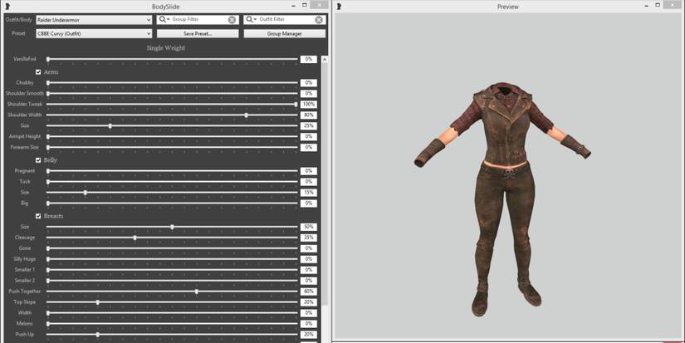685x343 pixels.
Task: Click the Top Slope 20% value field
Action: pyautogui.click(x=308, y=302)
